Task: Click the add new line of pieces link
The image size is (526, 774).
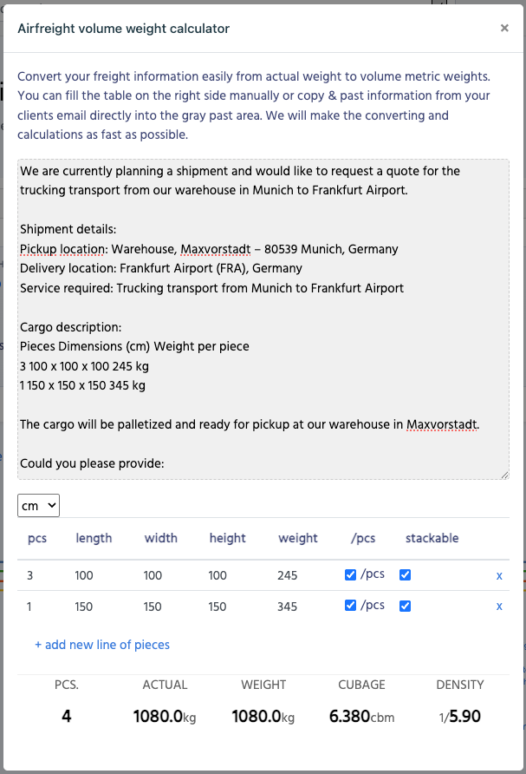Action: 102,645
